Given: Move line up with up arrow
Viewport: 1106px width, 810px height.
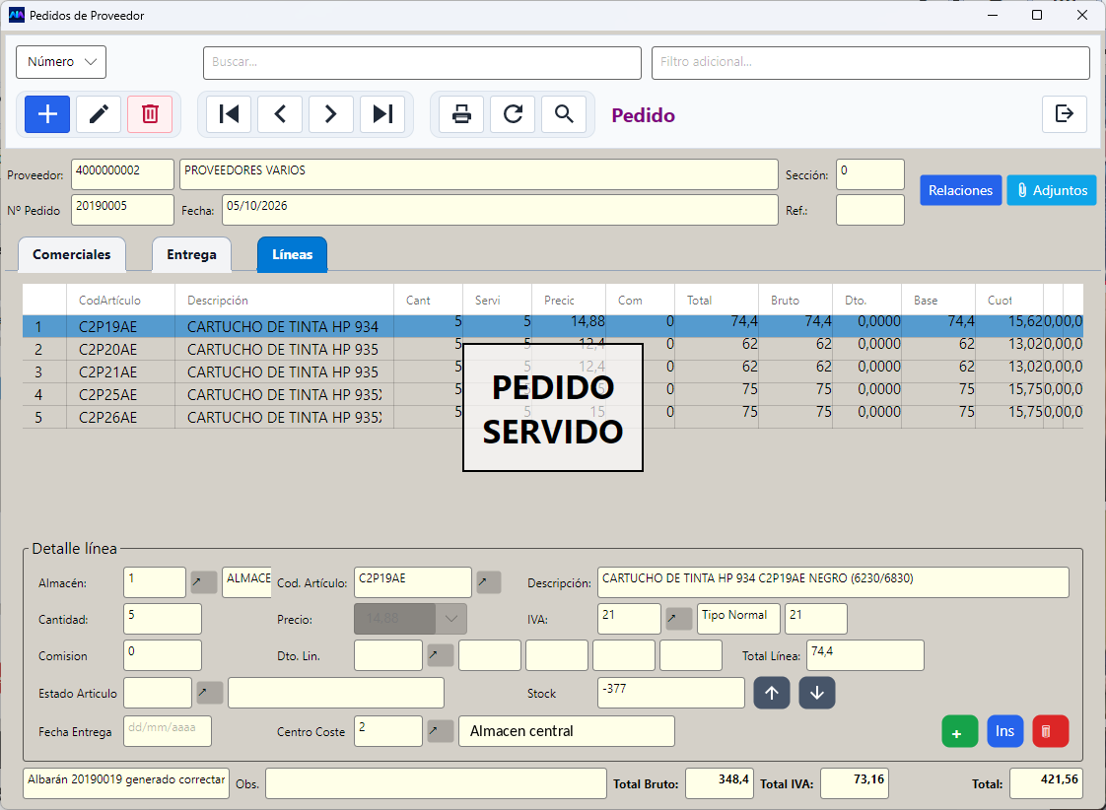Looking at the screenshot, I should pyautogui.click(x=772, y=693).
